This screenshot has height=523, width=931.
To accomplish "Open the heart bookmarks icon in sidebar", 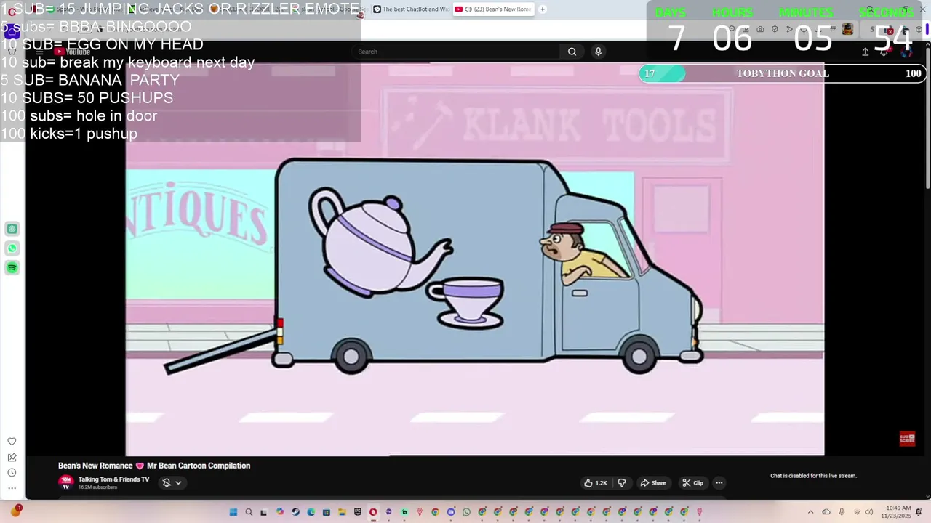I will click(x=12, y=442).
